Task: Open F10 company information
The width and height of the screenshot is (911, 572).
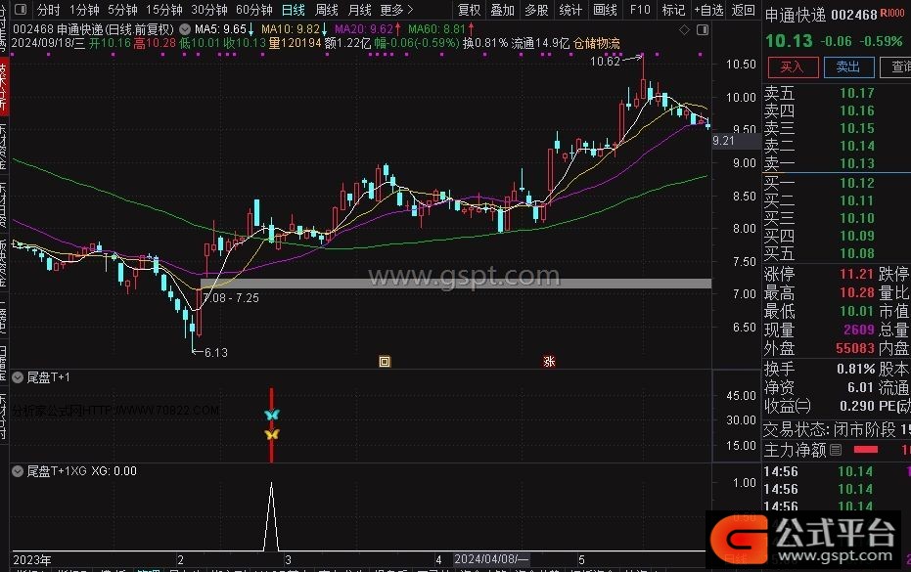Action: [640, 10]
